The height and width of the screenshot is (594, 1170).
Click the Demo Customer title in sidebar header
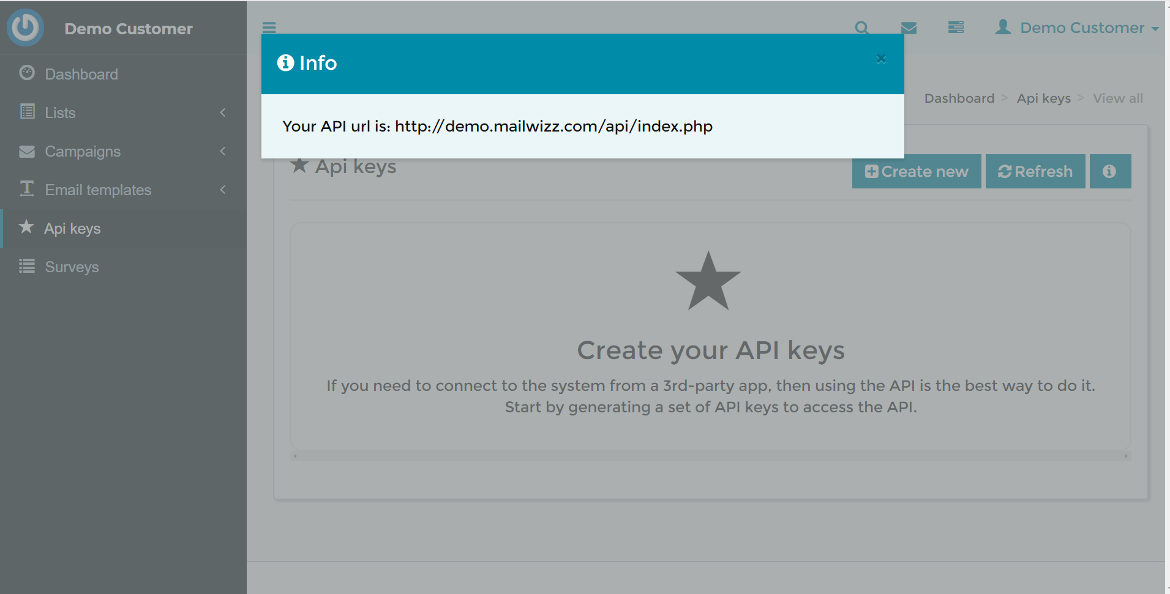pyautogui.click(x=129, y=29)
